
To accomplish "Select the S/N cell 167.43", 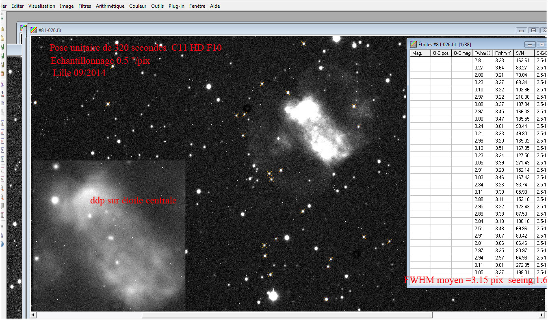I will tap(525, 177).
